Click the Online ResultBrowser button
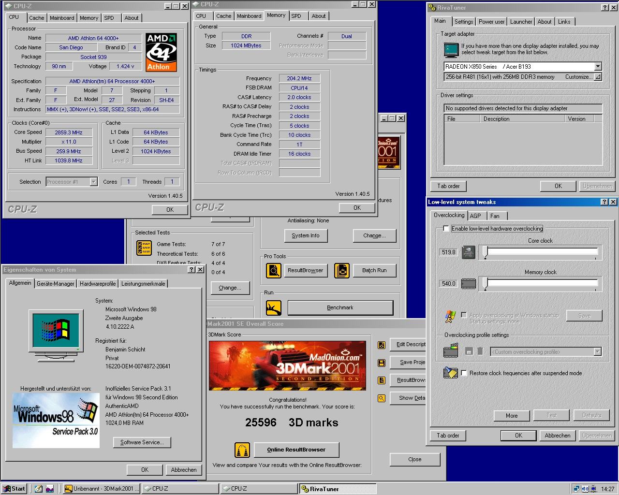Image resolution: width=619 pixels, height=495 pixels. (296, 450)
